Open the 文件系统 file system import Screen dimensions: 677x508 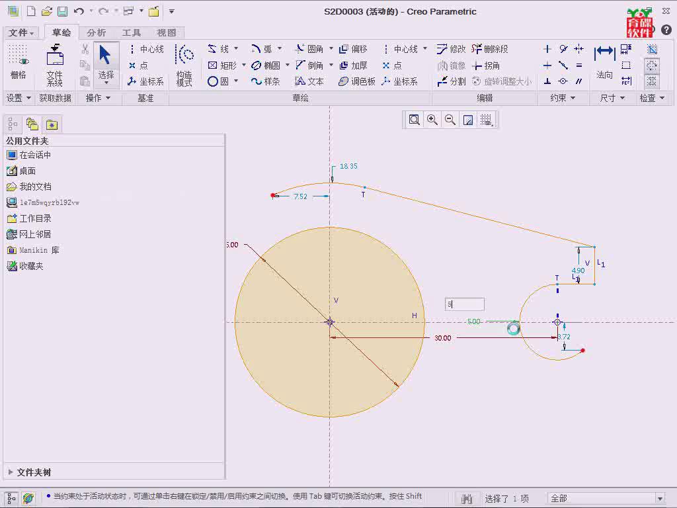pyautogui.click(x=55, y=65)
